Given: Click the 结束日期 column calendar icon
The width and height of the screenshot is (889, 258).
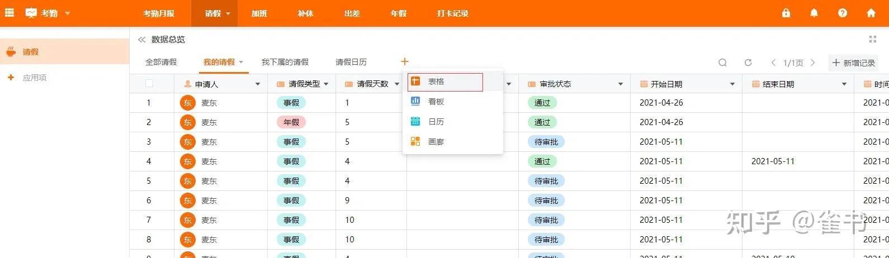Looking at the screenshot, I should pyautogui.click(x=755, y=84).
